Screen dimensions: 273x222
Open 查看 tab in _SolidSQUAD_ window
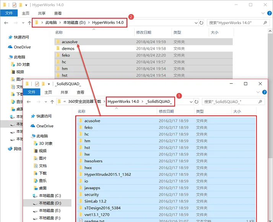point(80,92)
